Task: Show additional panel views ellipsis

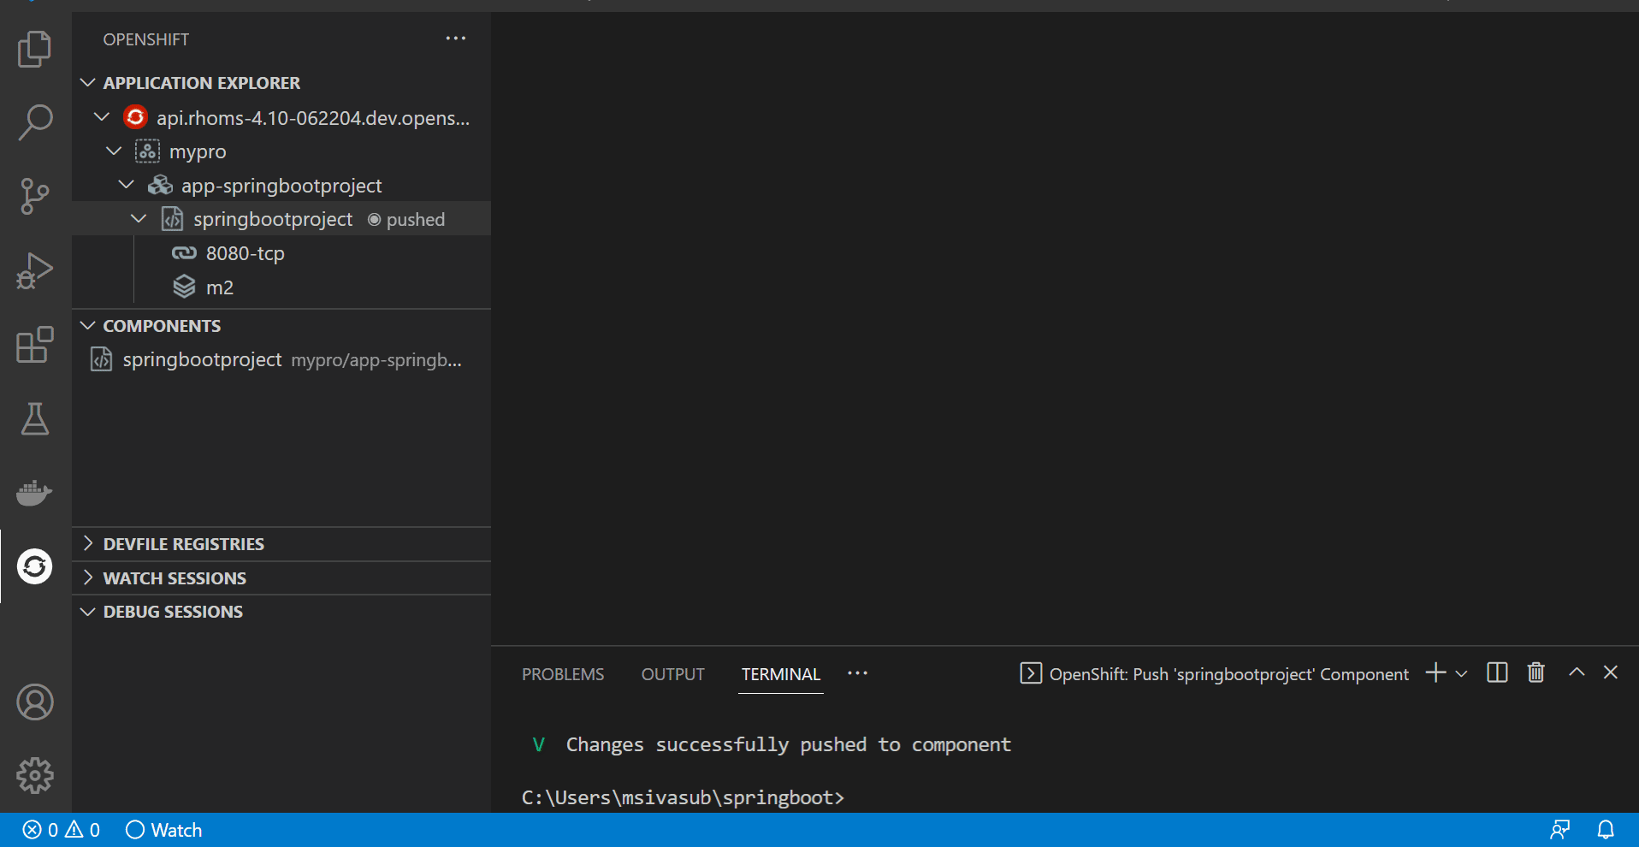Action: click(858, 673)
